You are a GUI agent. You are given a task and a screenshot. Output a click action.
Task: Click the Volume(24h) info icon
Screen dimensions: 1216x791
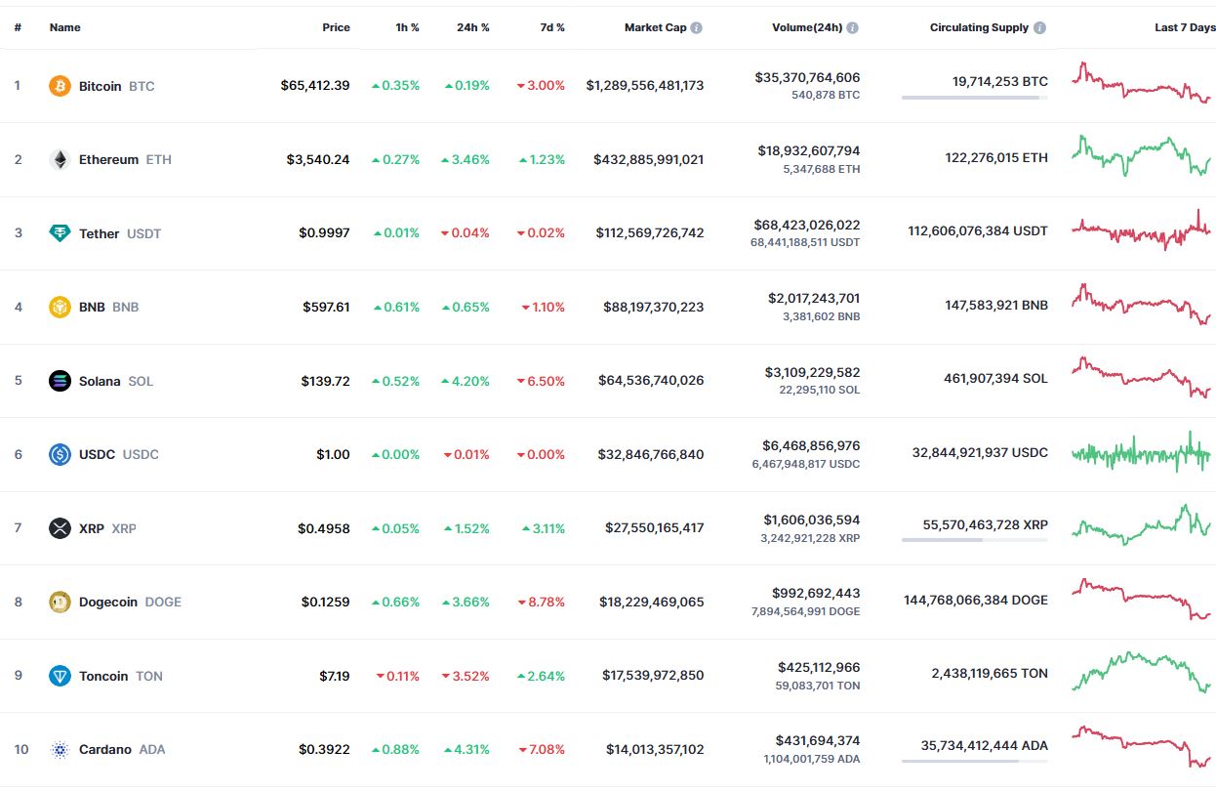click(x=853, y=27)
